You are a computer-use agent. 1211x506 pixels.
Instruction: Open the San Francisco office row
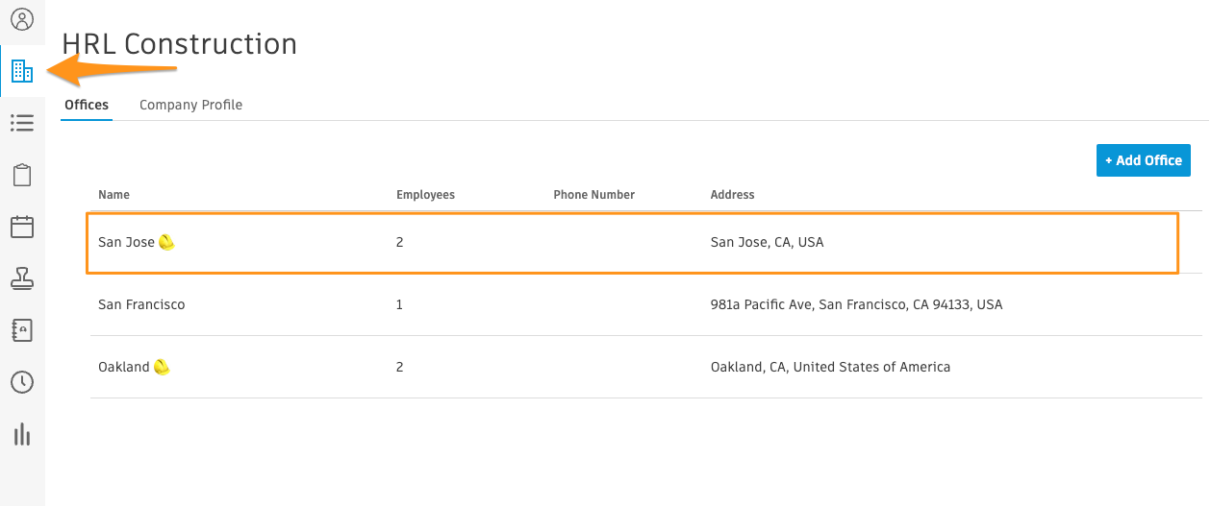tap(646, 304)
